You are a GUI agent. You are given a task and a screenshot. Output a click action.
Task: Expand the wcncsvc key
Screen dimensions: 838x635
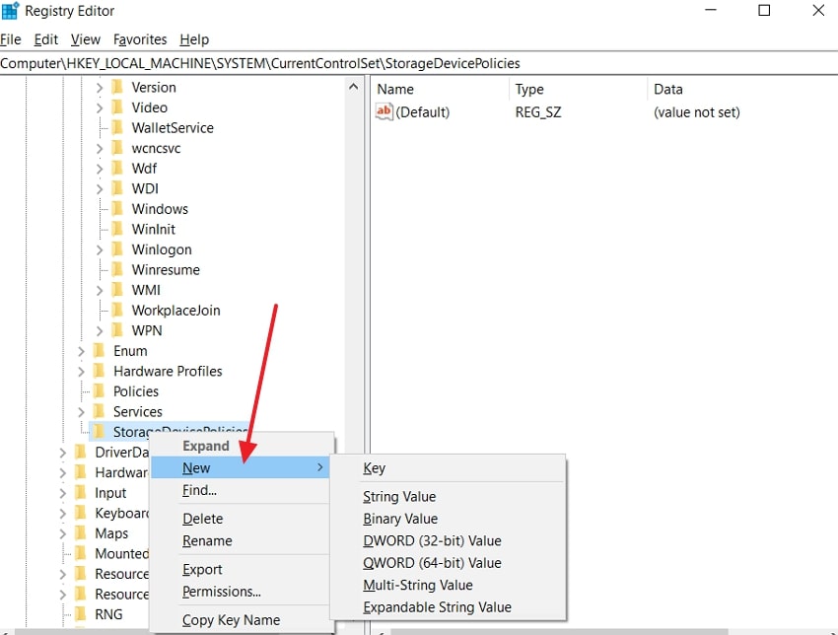99,148
